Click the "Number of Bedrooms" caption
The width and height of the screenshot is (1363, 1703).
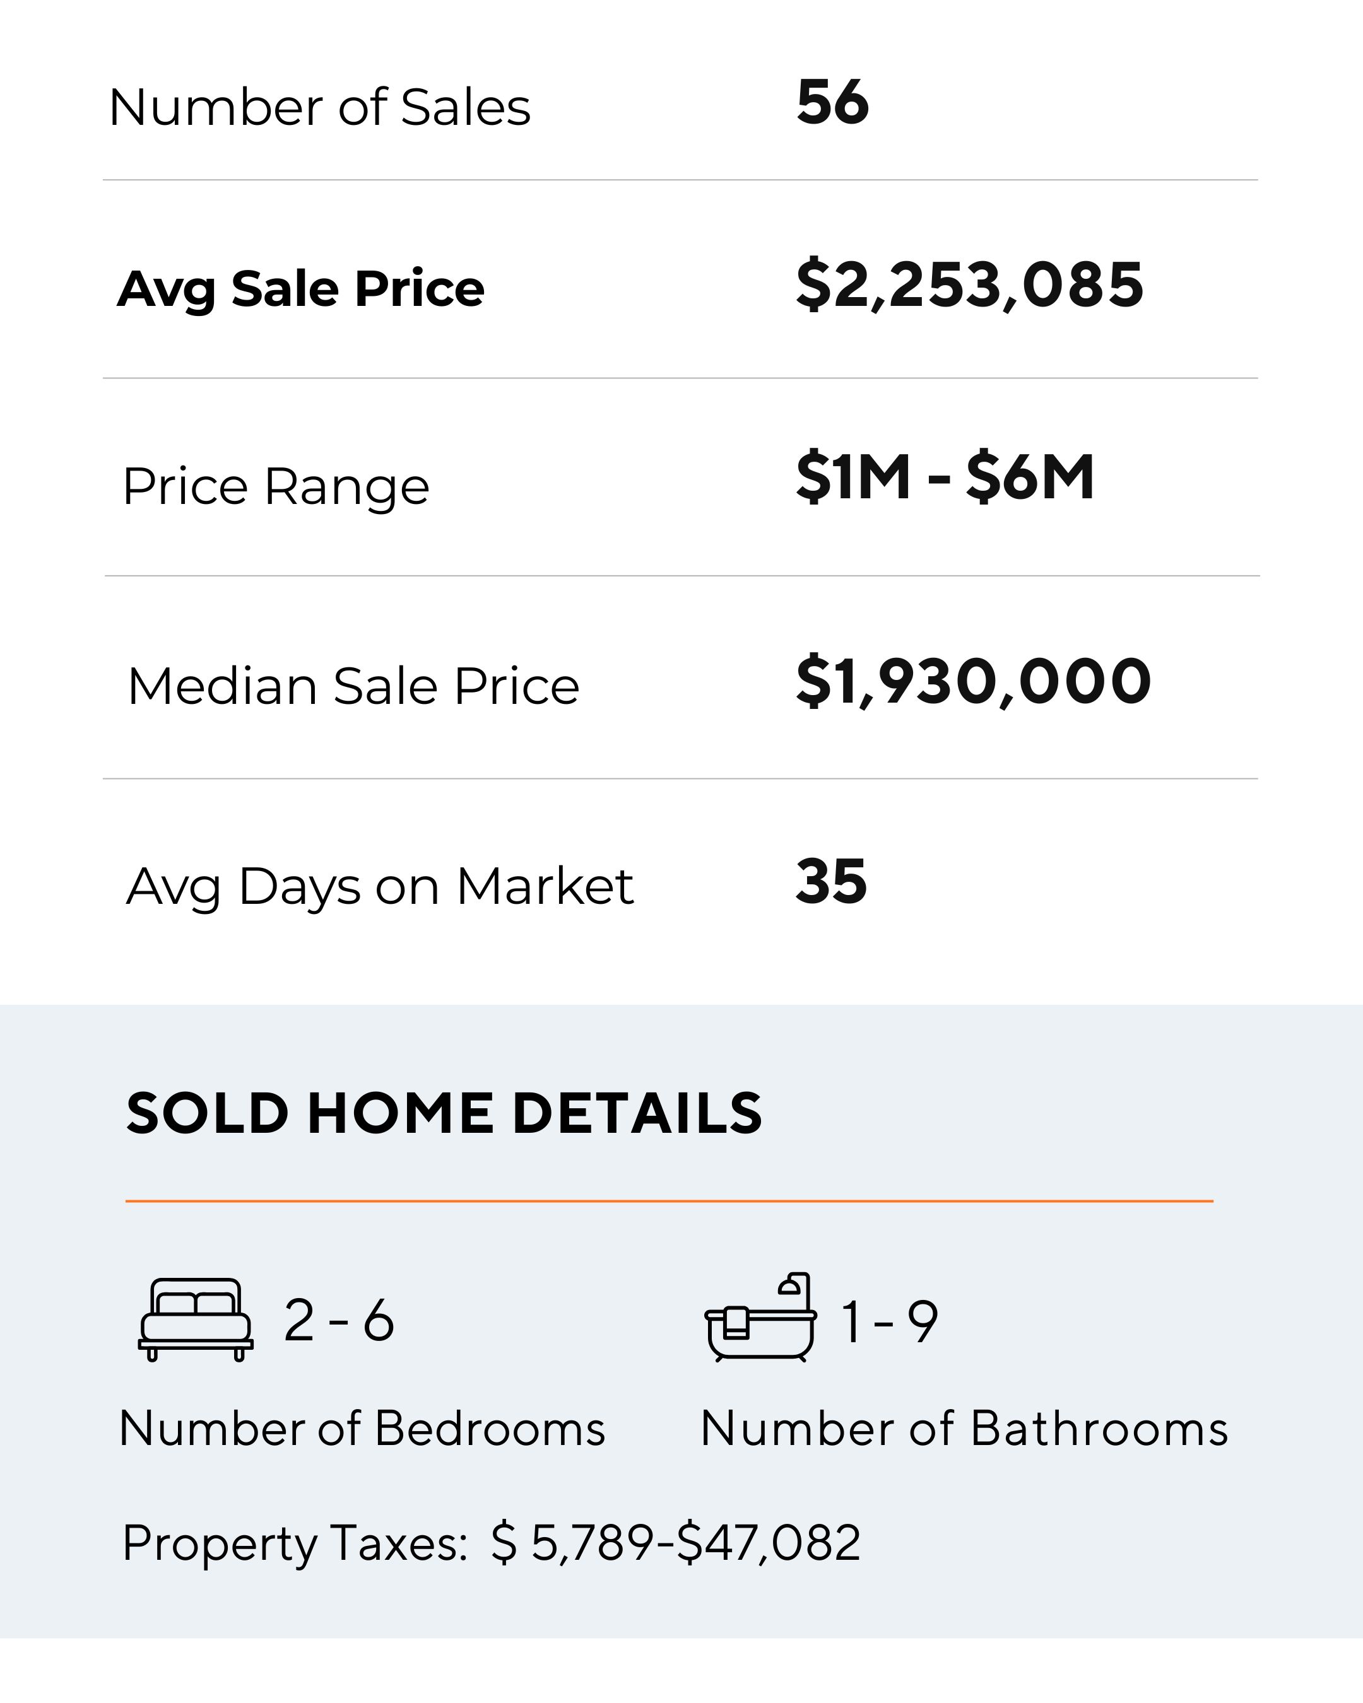(362, 1428)
